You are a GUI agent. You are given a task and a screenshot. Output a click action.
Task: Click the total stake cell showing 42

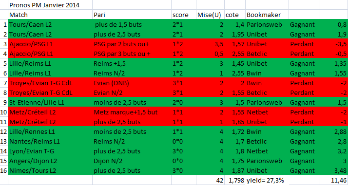[x=210, y=180]
